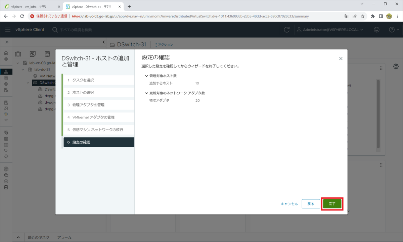Reload the browser page
Viewport: 403px width, 242px height.
pos(22,16)
